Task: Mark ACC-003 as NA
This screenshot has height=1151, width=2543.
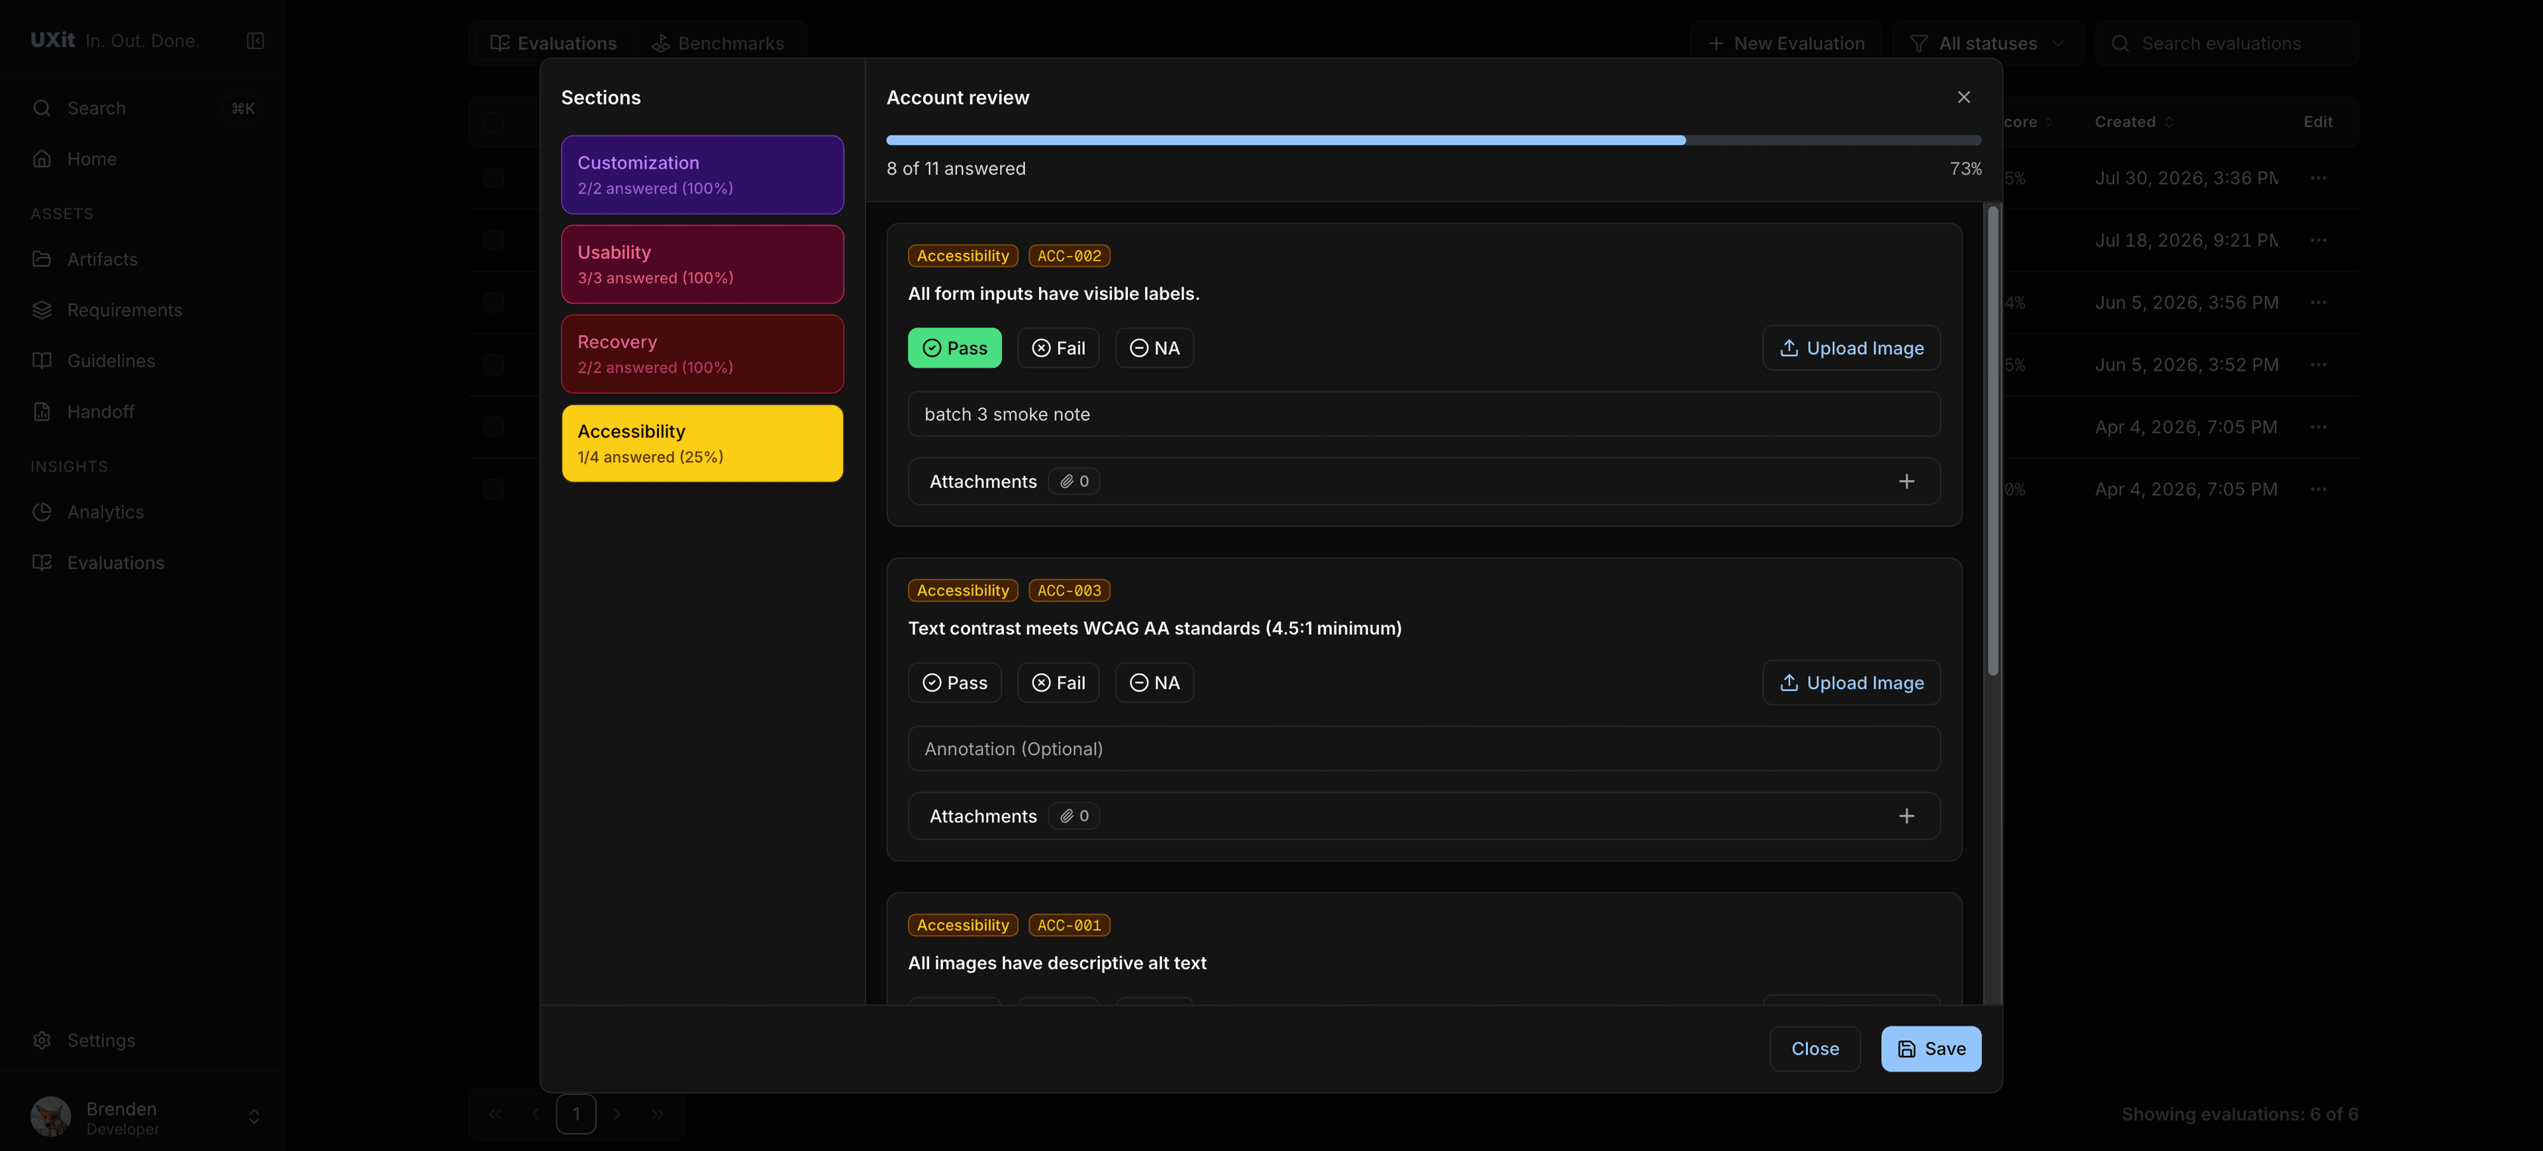Action: click(x=1154, y=682)
